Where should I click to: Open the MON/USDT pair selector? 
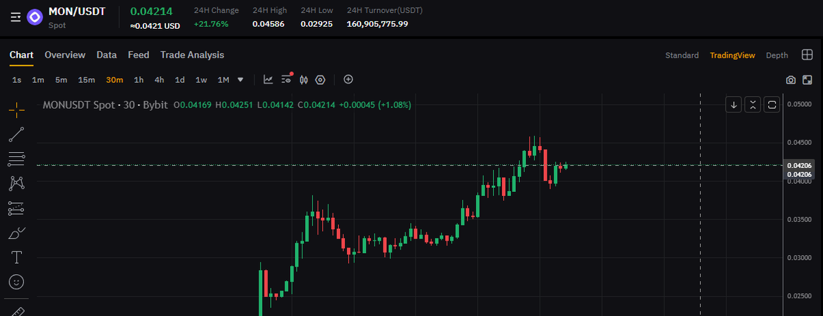click(77, 12)
